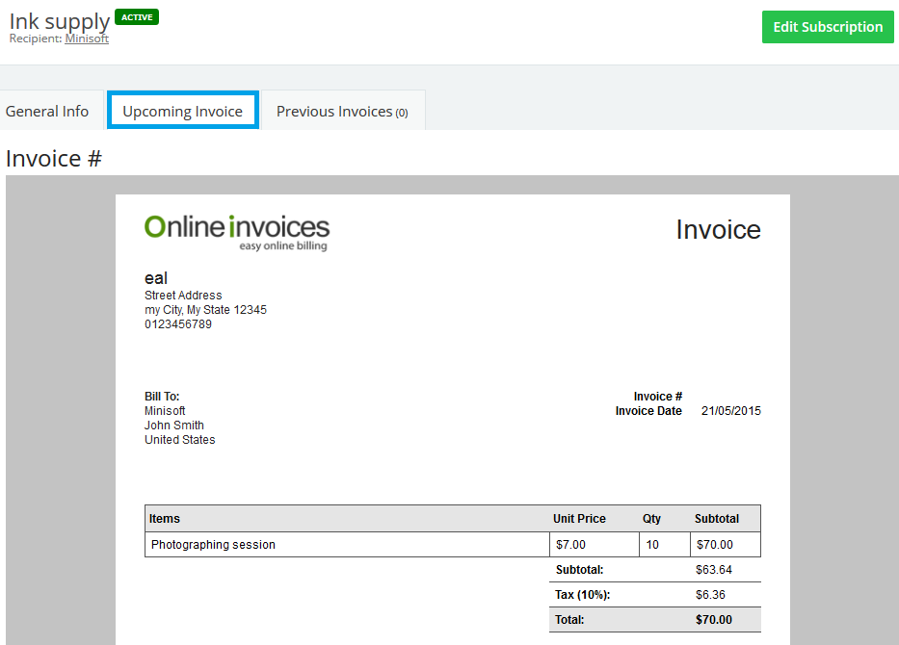Click the Invoice title on the document

[x=718, y=230]
